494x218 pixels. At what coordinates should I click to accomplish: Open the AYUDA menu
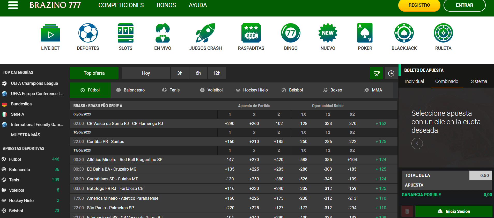coord(198,5)
